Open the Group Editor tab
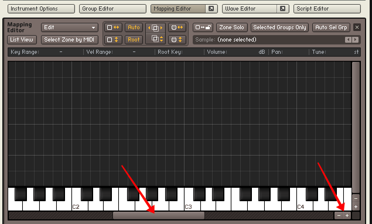 [x=112, y=9]
